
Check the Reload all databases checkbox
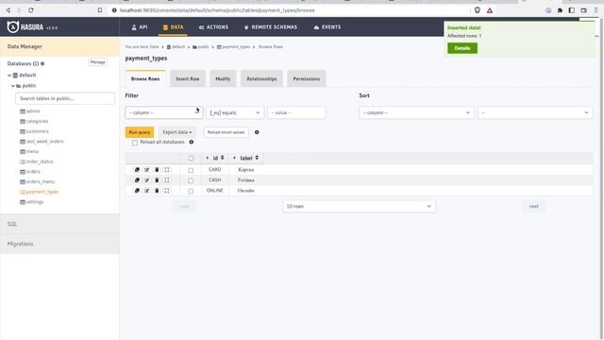pos(135,143)
